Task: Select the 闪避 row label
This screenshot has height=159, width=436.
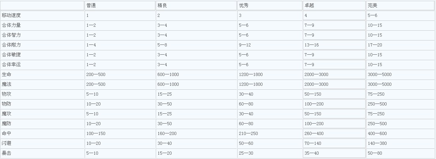Action: point(6,143)
